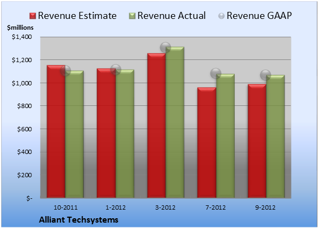Click the '$1,000' axis value
Viewport: 318px width, 228px height.
(x=22, y=83)
